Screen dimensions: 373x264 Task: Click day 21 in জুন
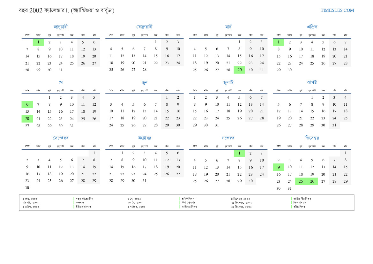[x=156, y=118]
